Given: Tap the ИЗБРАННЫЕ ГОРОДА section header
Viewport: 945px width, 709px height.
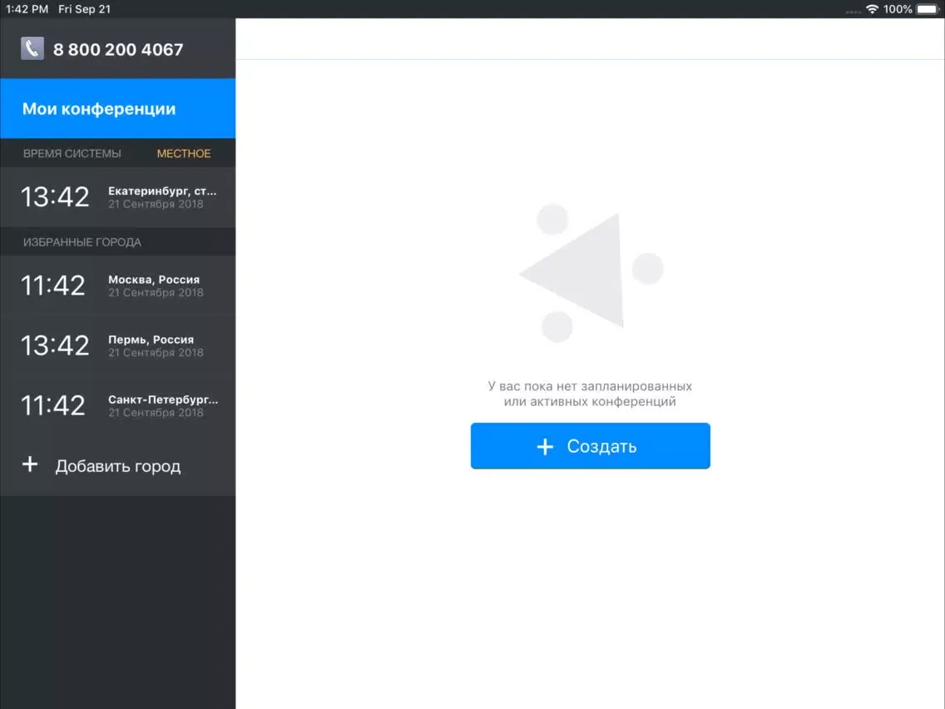Looking at the screenshot, I should [x=82, y=242].
